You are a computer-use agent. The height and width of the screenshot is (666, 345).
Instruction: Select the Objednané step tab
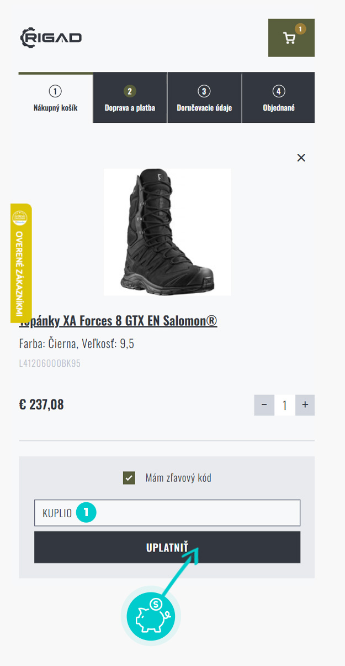(279, 98)
